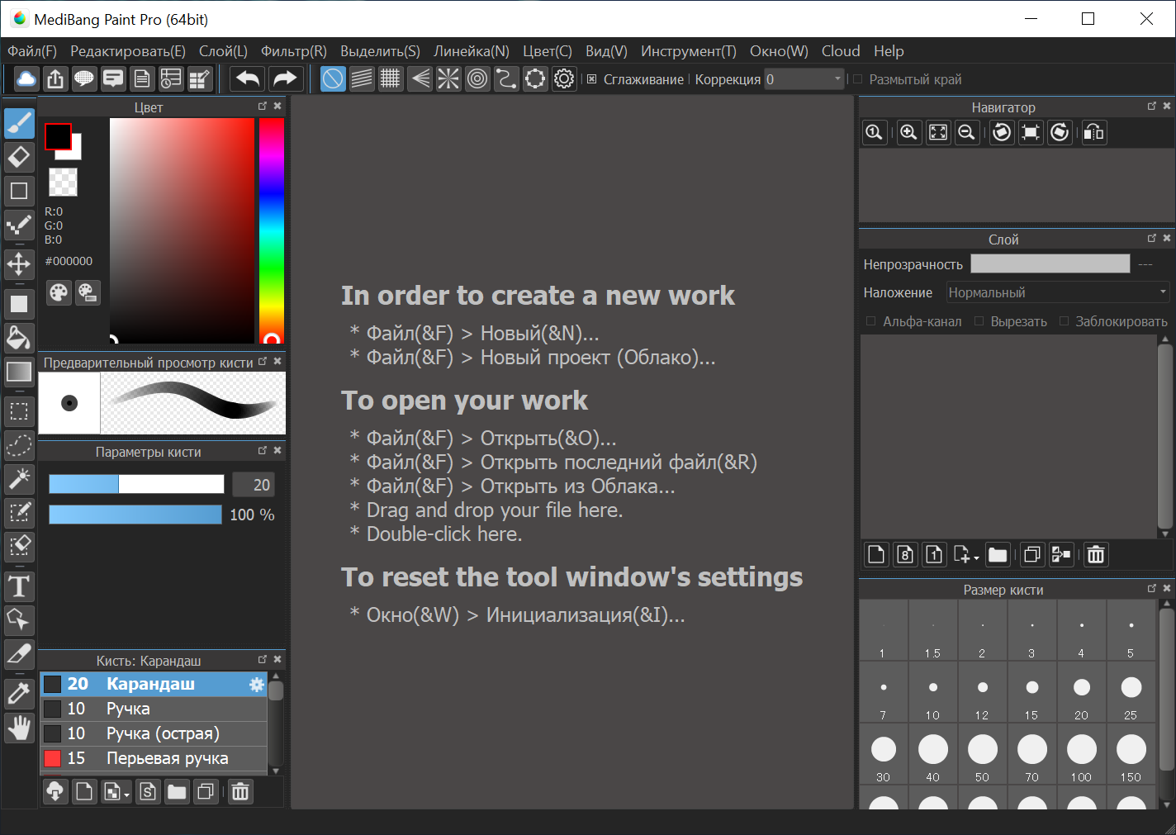Select the Перьевая ручка brush
The width and height of the screenshot is (1176, 835).
click(x=154, y=758)
